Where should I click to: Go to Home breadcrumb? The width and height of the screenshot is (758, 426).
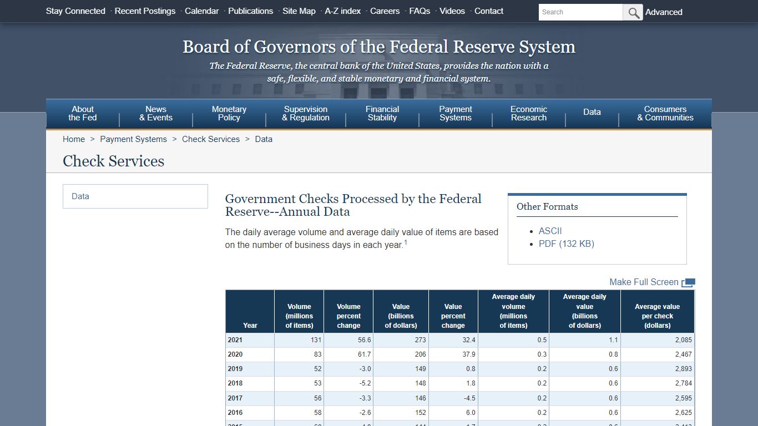tap(74, 139)
